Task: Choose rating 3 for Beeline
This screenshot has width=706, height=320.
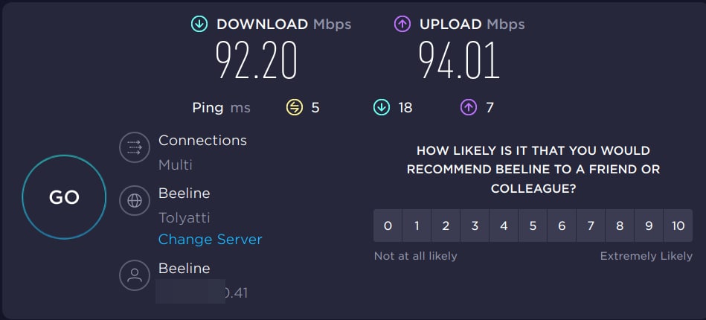Action: coord(475,226)
